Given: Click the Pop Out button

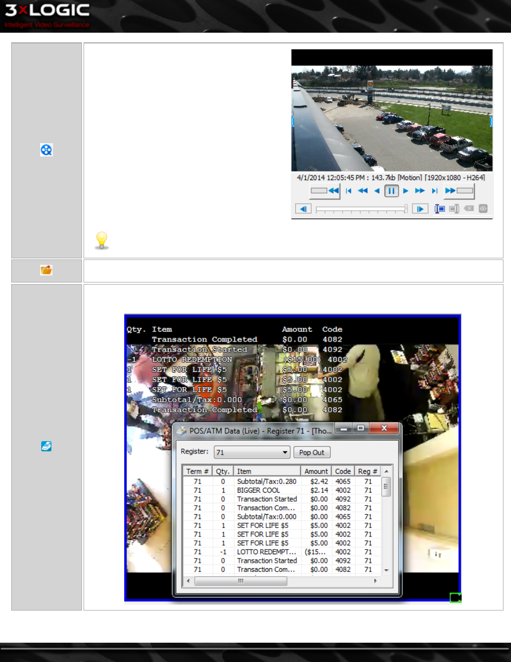Looking at the screenshot, I should [x=312, y=452].
